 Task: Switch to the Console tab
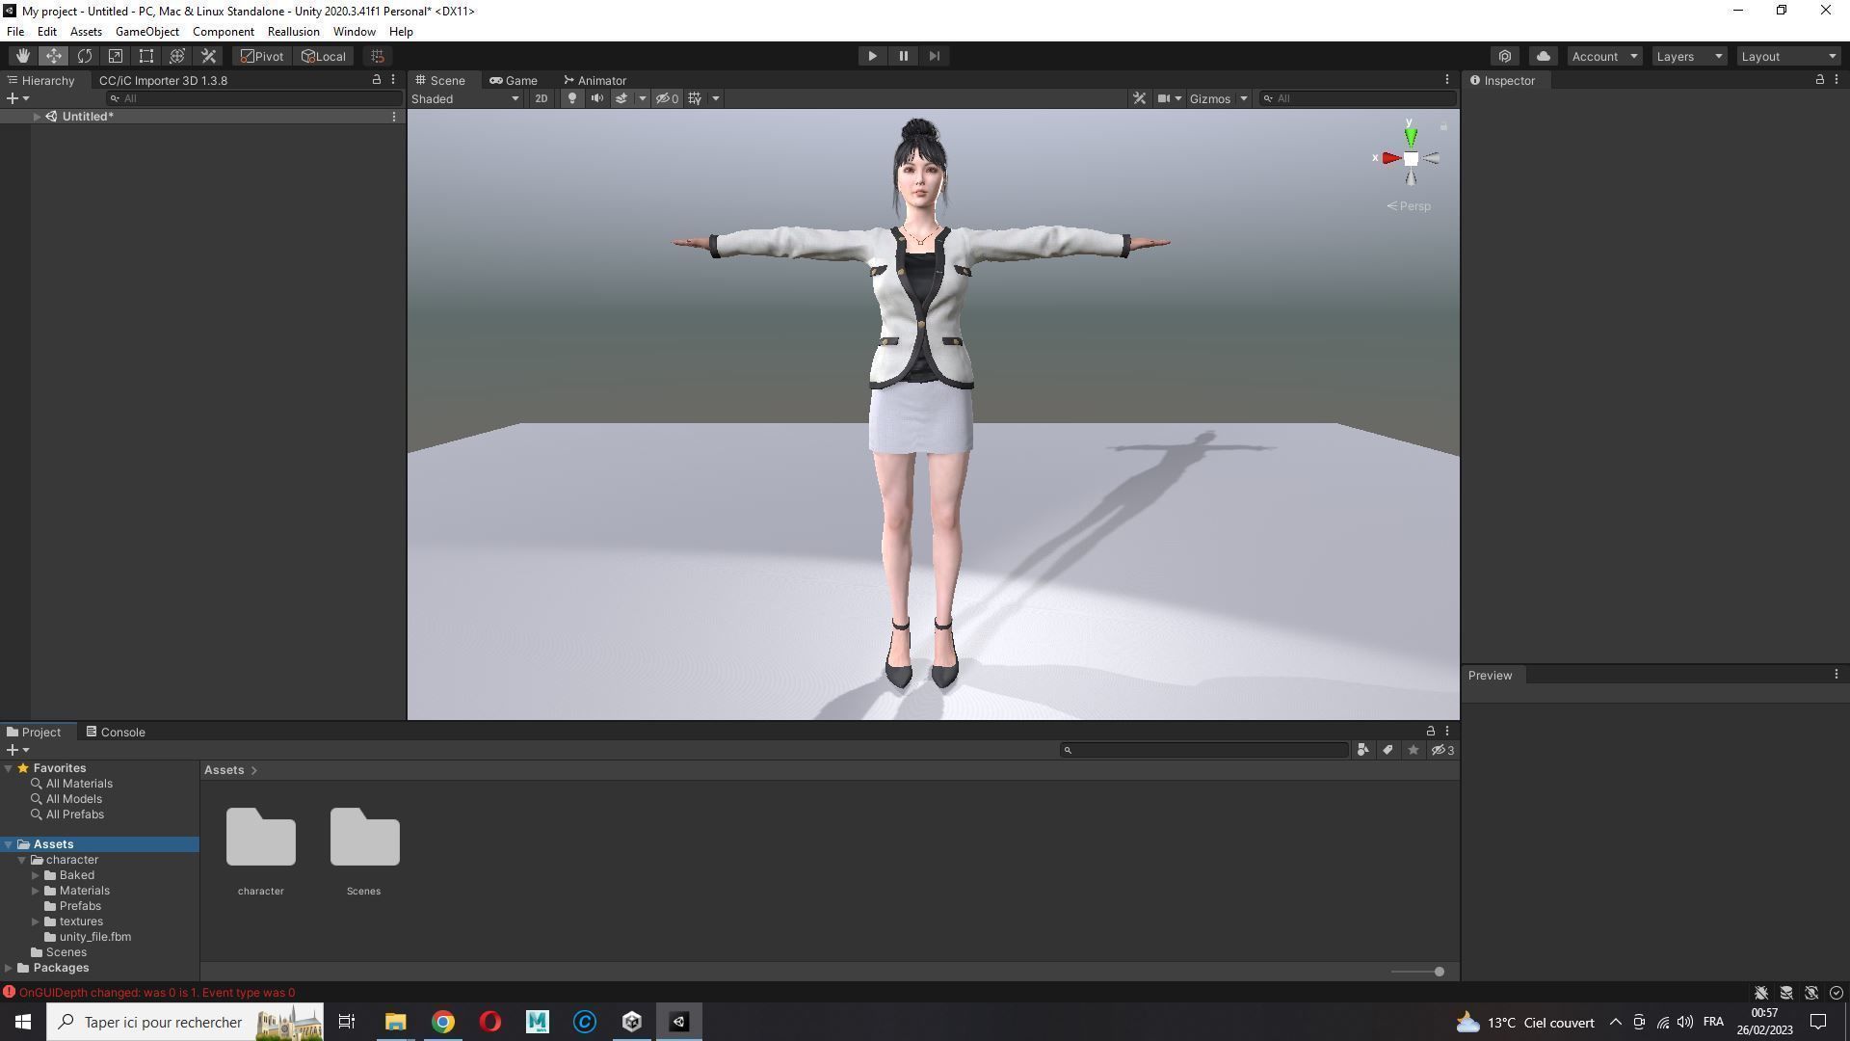point(116,732)
